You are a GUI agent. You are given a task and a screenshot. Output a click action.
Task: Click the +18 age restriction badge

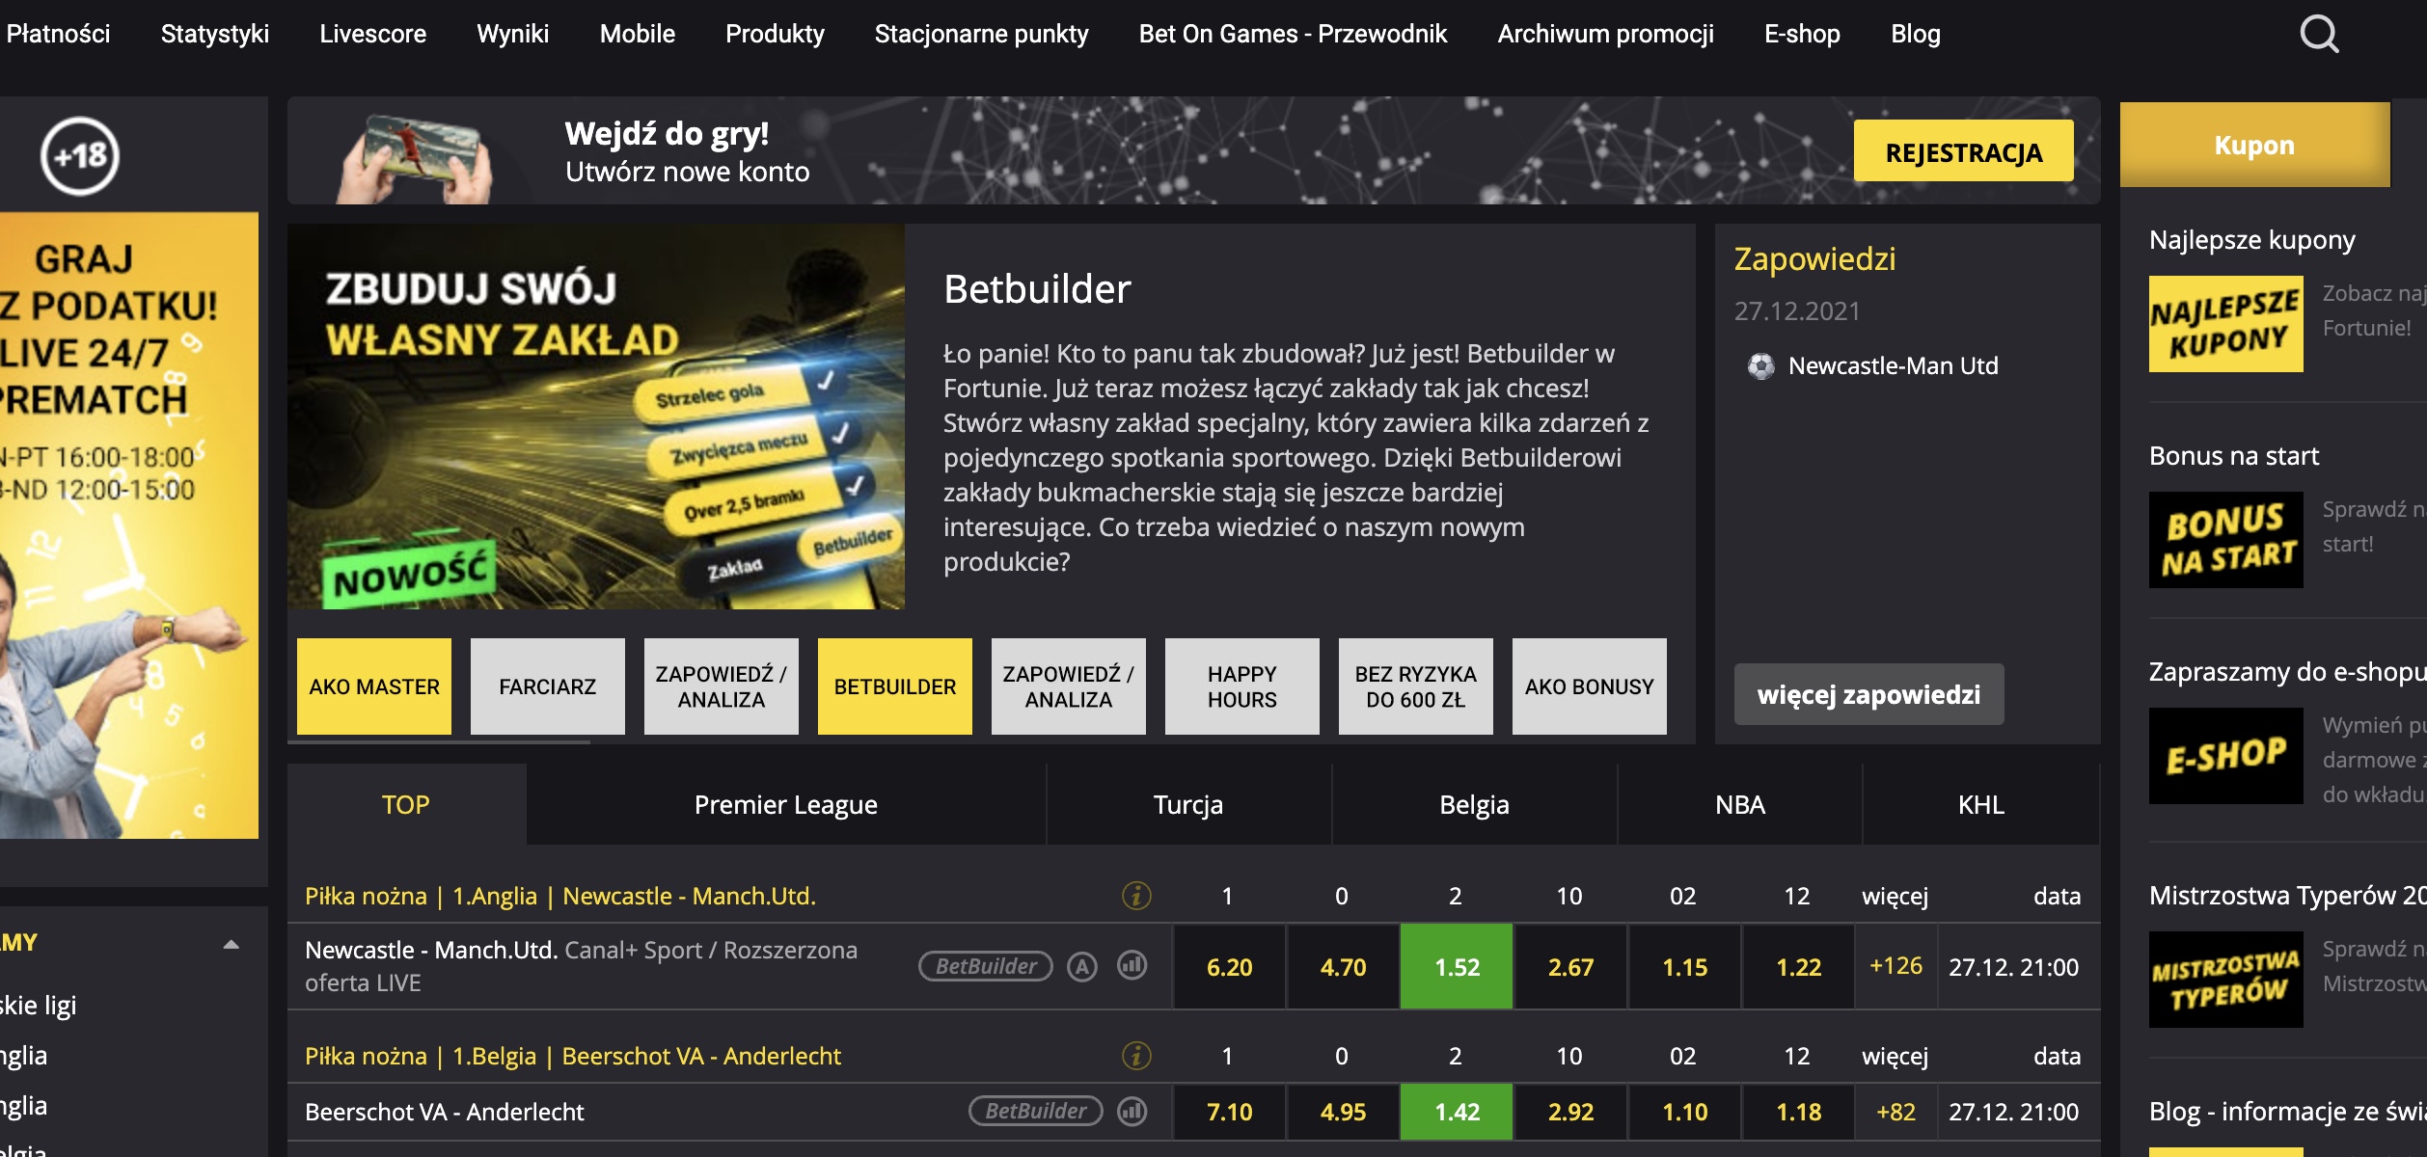[x=80, y=156]
